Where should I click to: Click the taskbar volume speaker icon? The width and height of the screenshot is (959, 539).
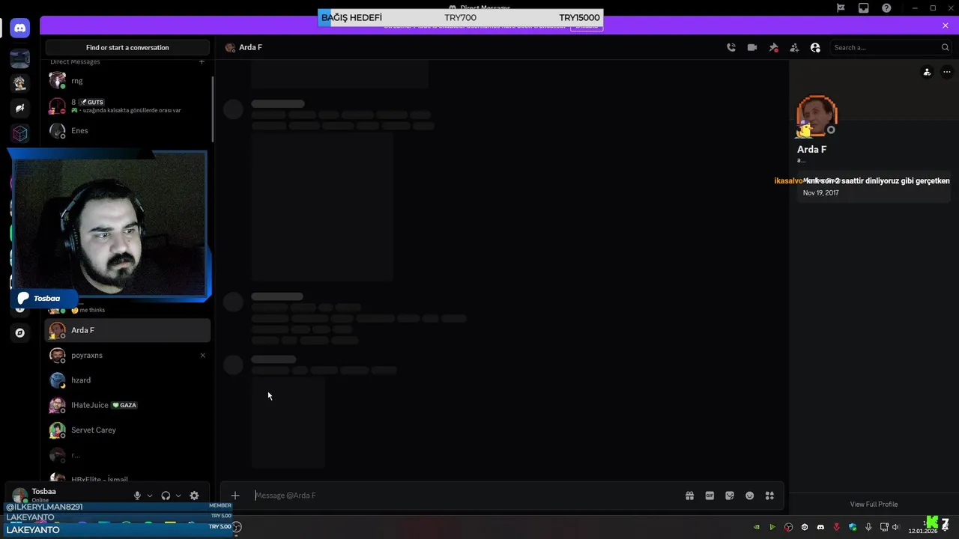[895, 527]
